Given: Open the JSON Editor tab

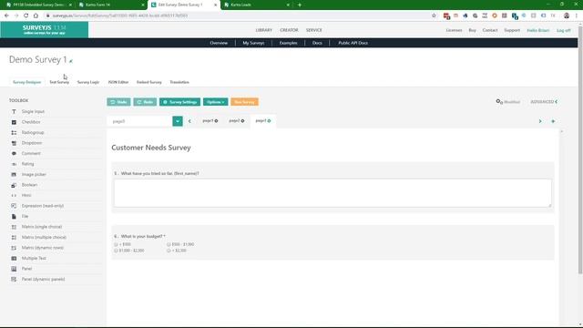Looking at the screenshot, I should pyautogui.click(x=118, y=82).
